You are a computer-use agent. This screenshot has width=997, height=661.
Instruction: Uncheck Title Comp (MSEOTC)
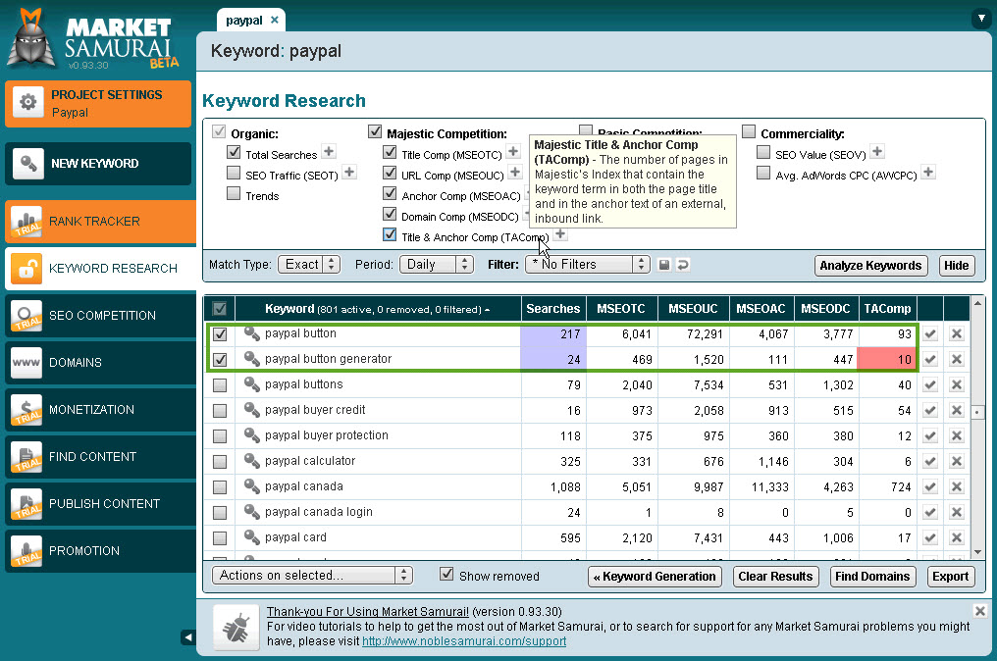390,152
